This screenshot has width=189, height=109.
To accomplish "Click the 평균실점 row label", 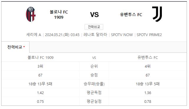I will [94, 101].
